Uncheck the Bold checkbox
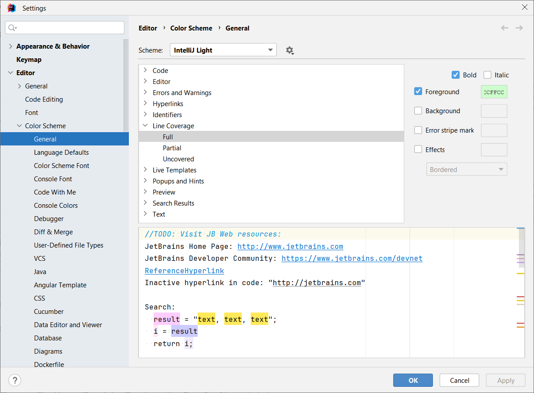 click(x=456, y=75)
